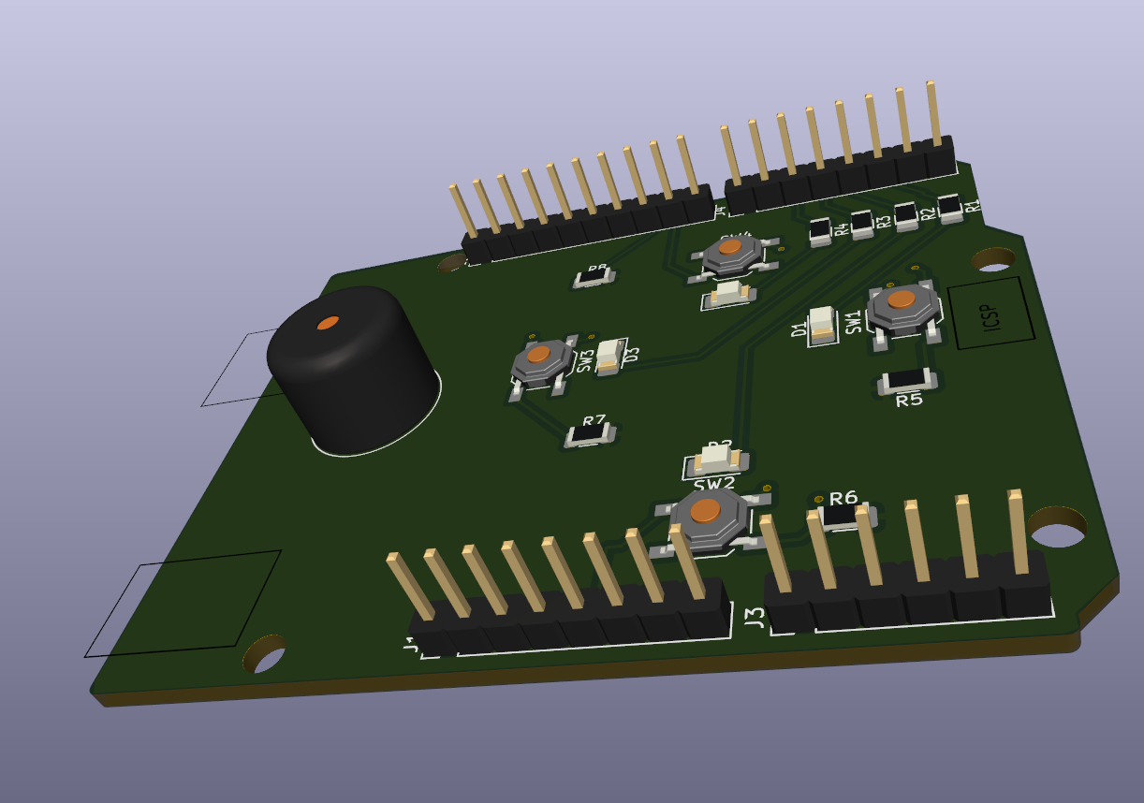Select the D3 LED beside SW3
The image size is (1144, 803).
click(609, 356)
